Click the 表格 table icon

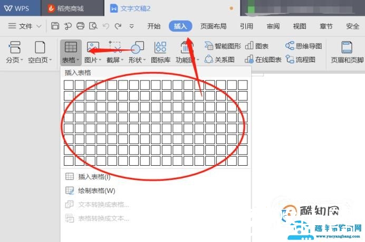(71, 47)
